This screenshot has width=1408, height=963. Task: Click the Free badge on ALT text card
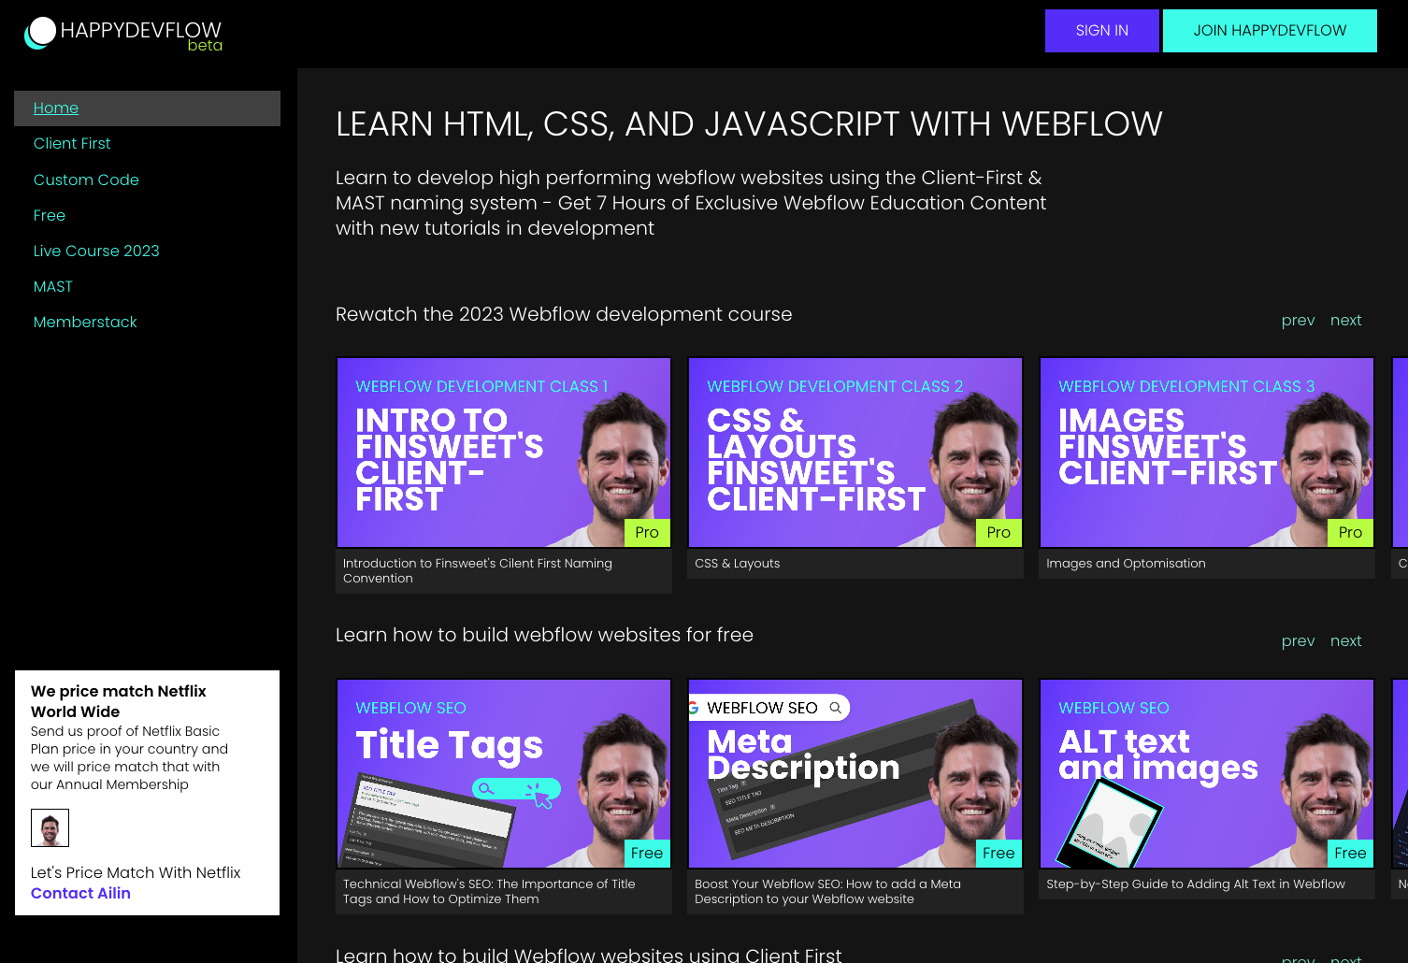1350,853
